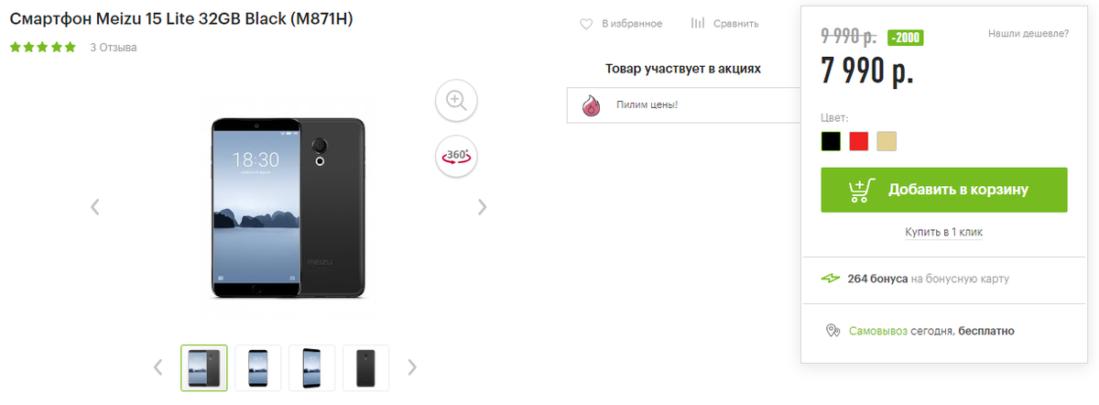Click the location pin pickup icon
Image resolution: width=1099 pixels, height=405 pixels.
832,331
